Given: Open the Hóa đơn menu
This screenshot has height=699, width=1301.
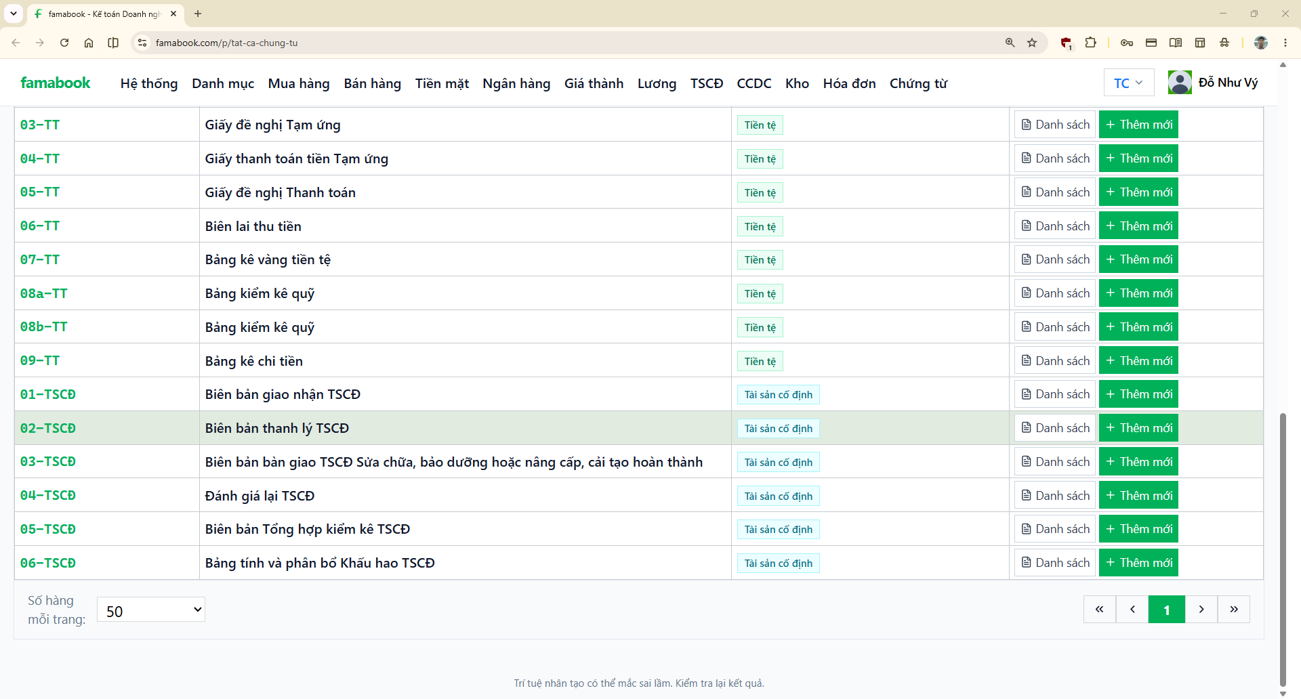Looking at the screenshot, I should [849, 83].
